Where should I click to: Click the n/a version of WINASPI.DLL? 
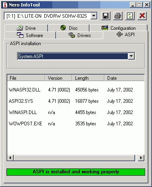click(52, 112)
